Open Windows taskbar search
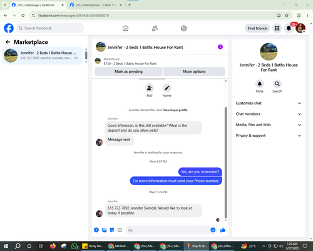Screen dimensions: 313x251 18,246
